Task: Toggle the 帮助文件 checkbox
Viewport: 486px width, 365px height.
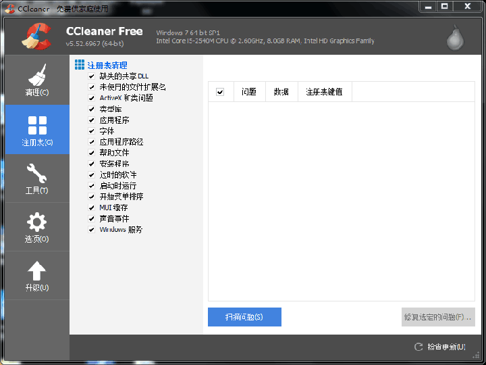Action: click(91, 153)
